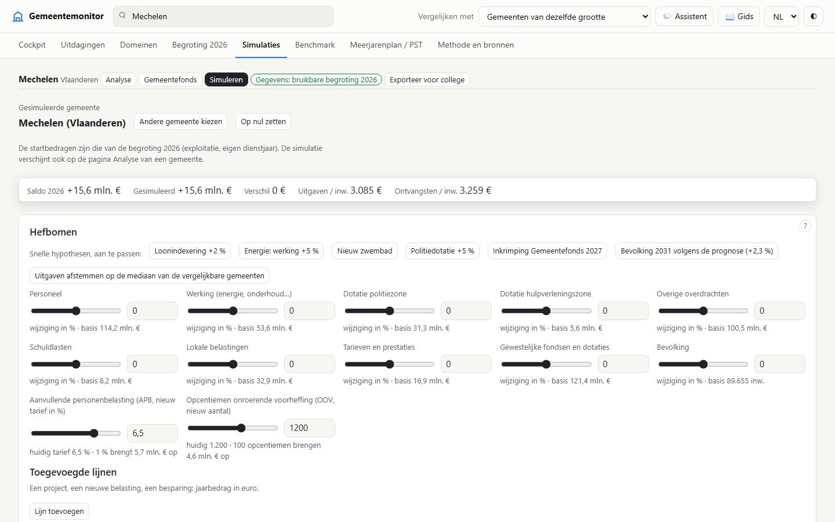Click the Mechelen search field
The width and height of the screenshot is (835, 522).
click(x=223, y=16)
